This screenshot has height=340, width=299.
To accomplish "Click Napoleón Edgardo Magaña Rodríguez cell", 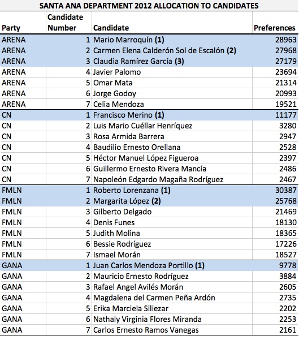I will pyautogui.click(x=172, y=179).
